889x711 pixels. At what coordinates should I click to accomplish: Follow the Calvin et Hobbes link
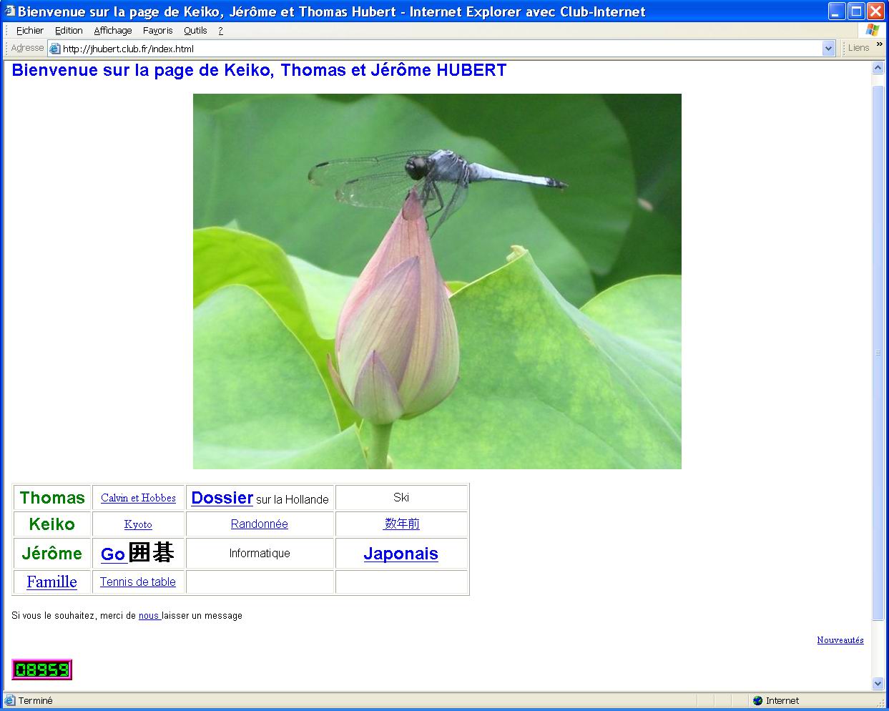pyautogui.click(x=138, y=498)
